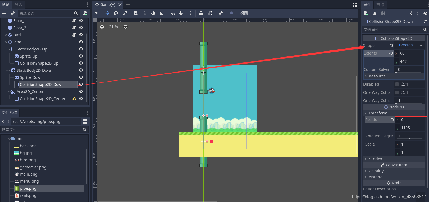Screen dimensions: 429x202
Task: Open the snapping options three-dot menu
Action: click(x=190, y=13)
